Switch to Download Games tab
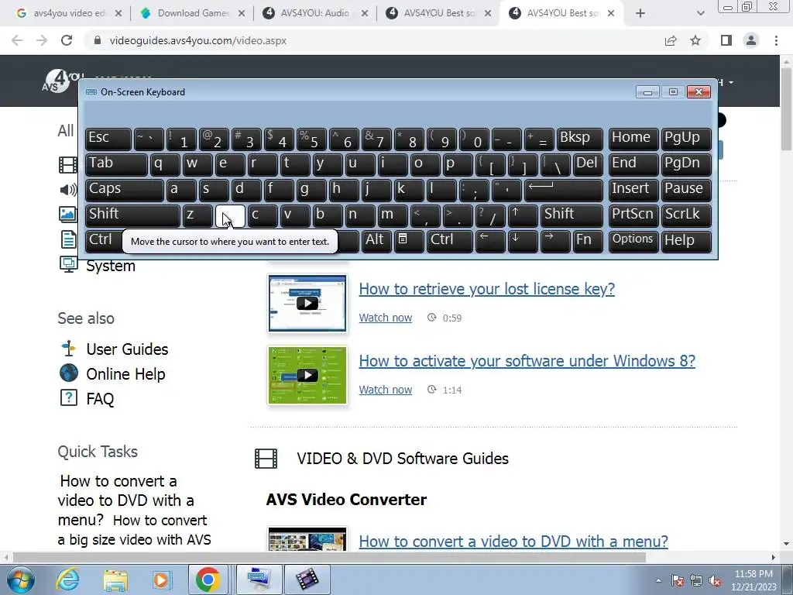 pos(192,13)
